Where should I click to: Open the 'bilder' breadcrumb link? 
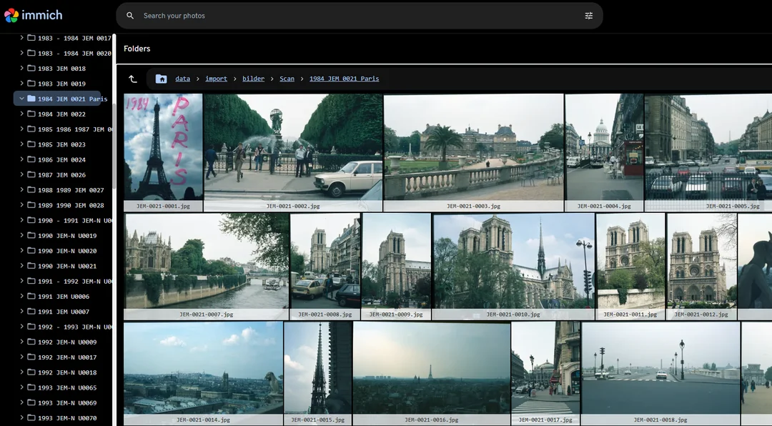pos(253,79)
